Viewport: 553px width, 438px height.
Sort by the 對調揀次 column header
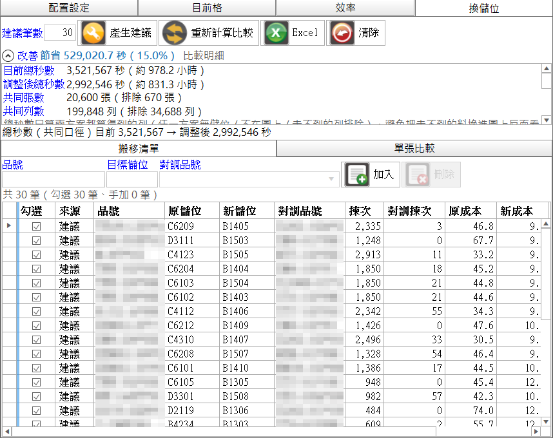click(x=414, y=211)
